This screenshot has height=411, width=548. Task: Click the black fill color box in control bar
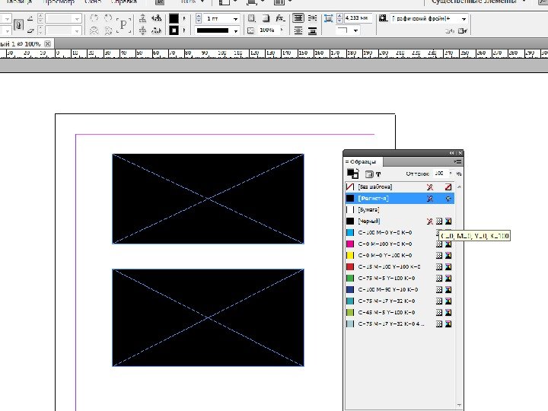pos(174,18)
